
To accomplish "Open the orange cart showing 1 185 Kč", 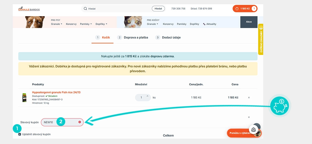I will (x=245, y=9).
